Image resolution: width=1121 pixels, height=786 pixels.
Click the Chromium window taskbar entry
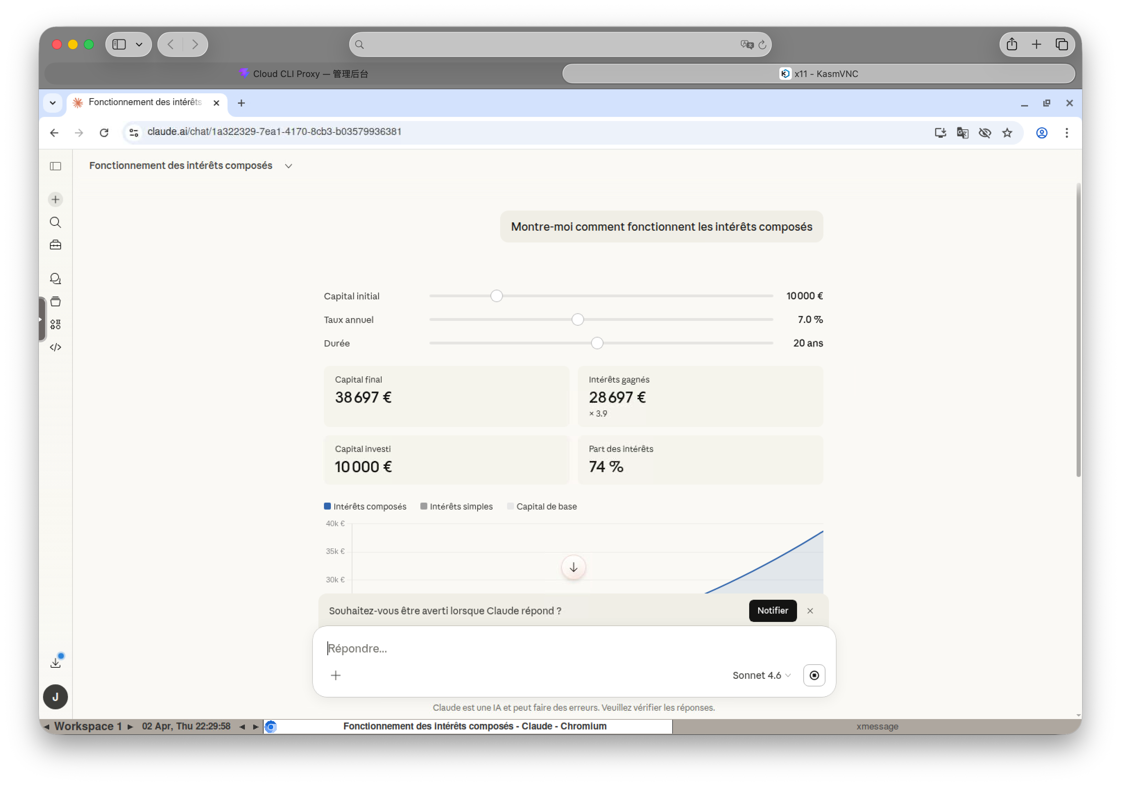(x=468, y=726)
